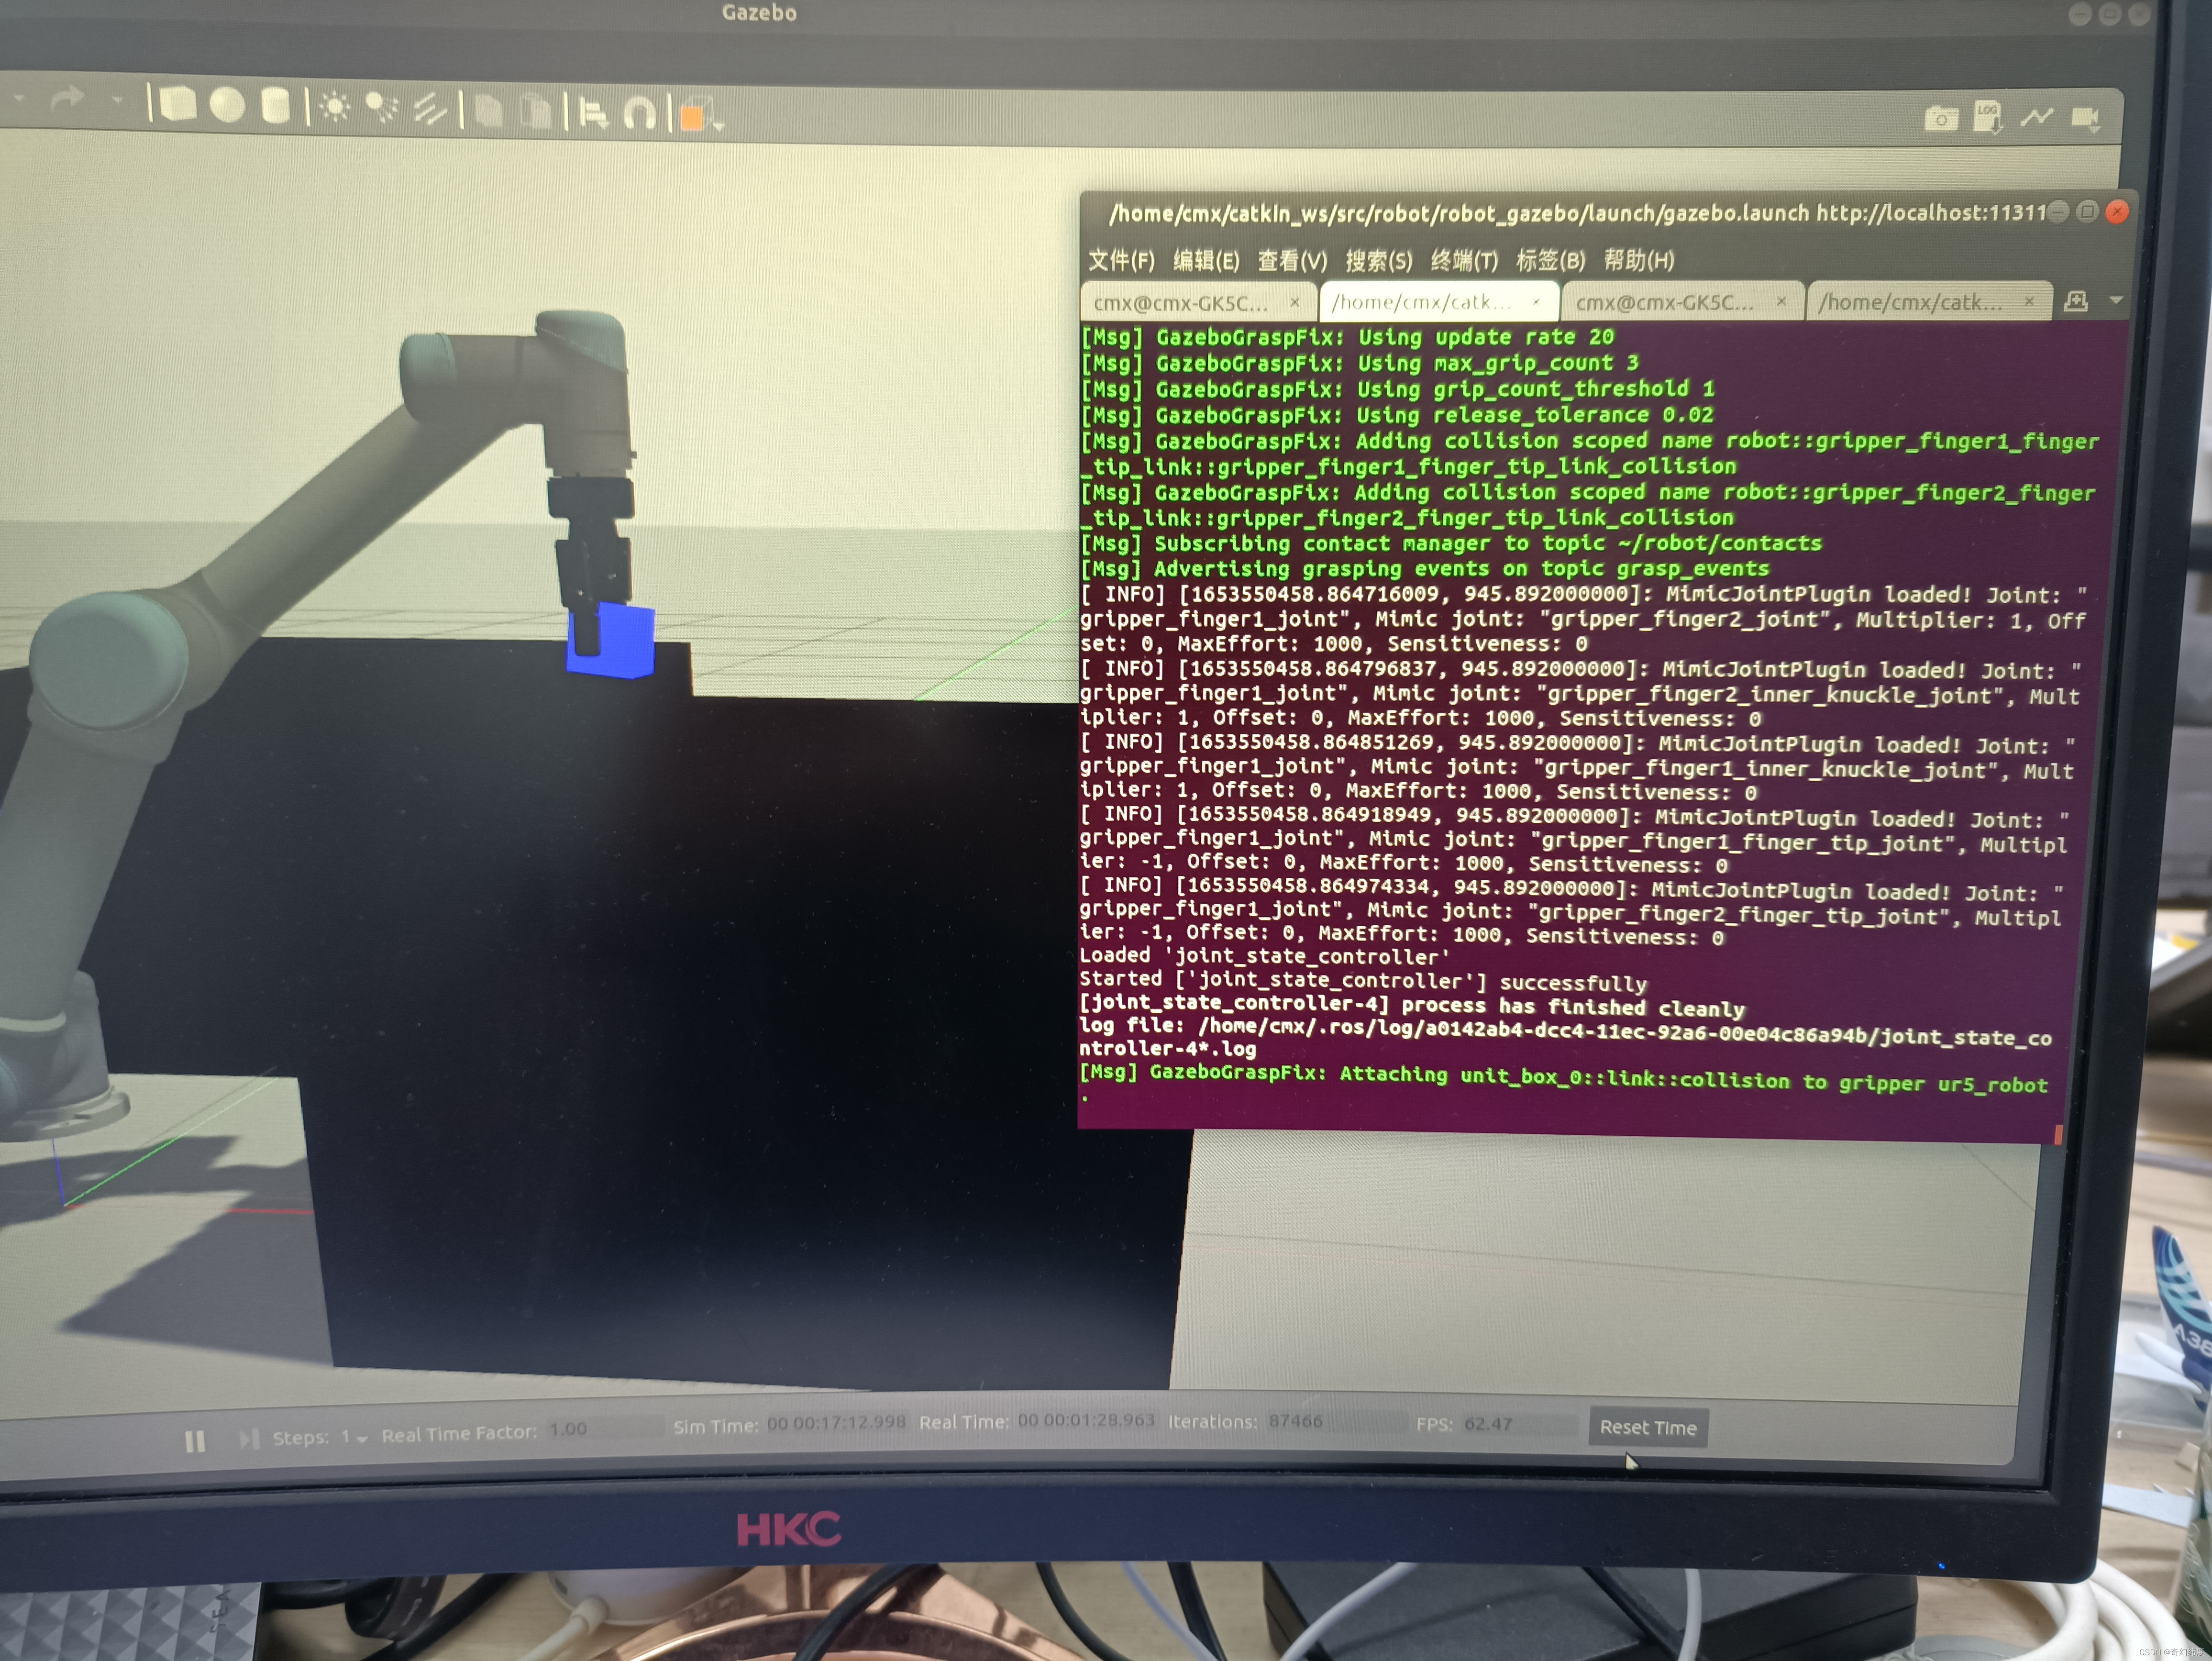Close the first cmx@cmx-GK5C terminal tab
The image size is (2212, 1661).
1295,301
